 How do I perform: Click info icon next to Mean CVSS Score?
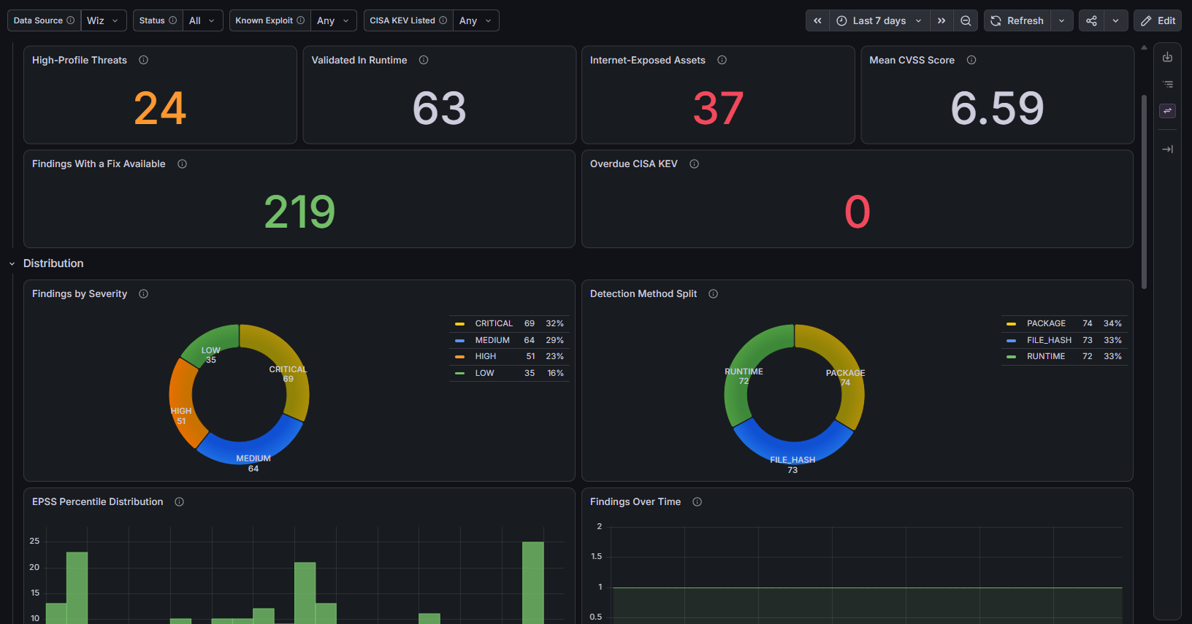(971, 60)
